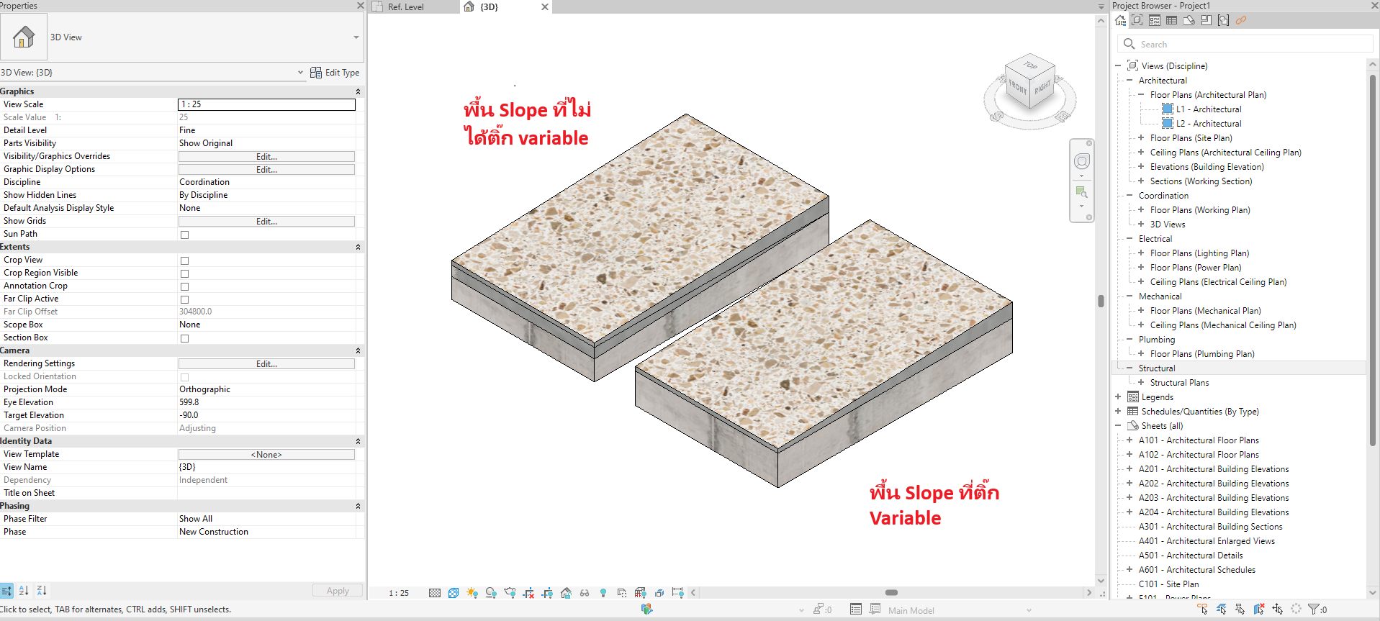
Task: Enable the Section Box checkbox
Action: pyautogui.click(x=184, y=338)
